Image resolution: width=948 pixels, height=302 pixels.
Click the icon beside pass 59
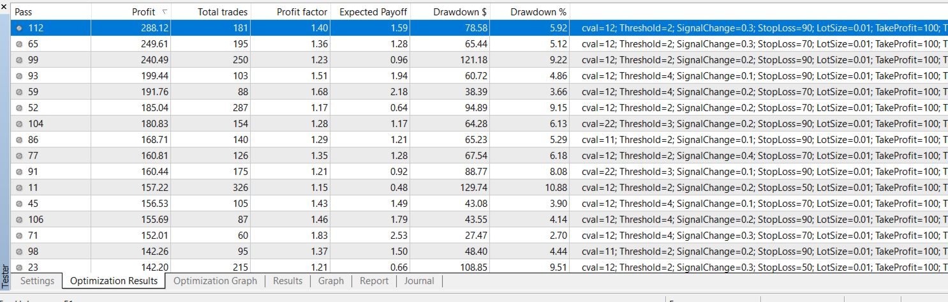click(20, 92)
